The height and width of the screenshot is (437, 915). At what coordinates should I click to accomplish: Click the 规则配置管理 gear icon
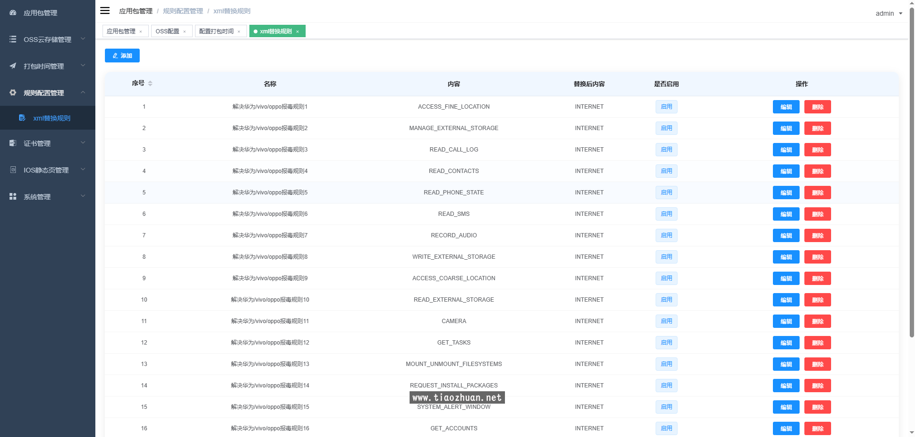pos(13,93)
